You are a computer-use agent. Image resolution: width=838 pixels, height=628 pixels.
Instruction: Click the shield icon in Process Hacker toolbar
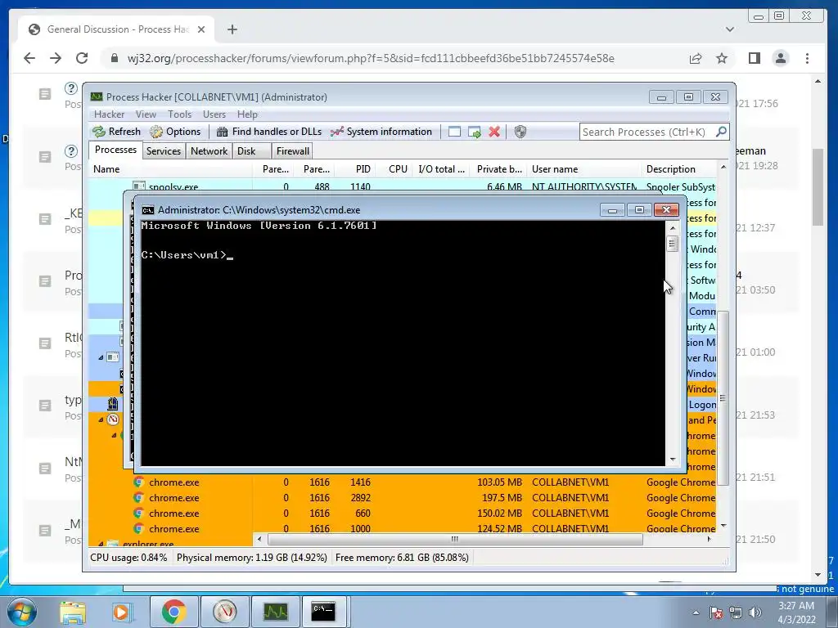(520, 132)
